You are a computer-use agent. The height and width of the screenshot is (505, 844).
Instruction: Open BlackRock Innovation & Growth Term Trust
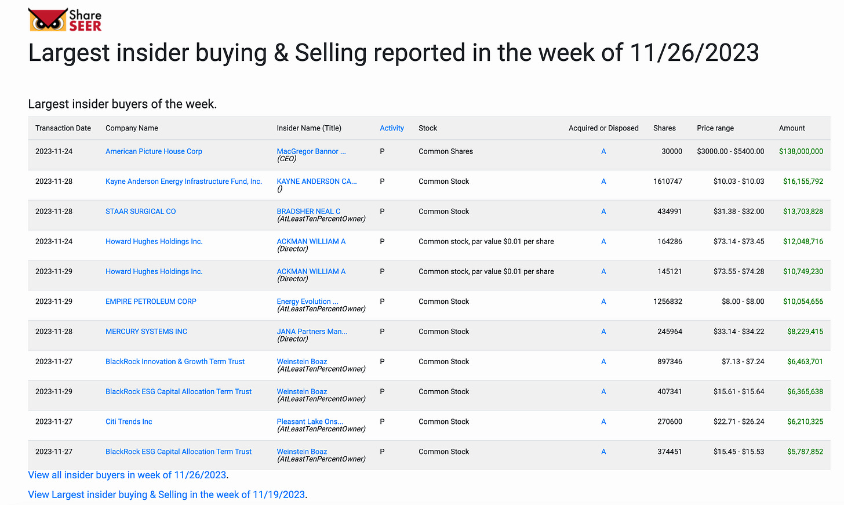coord(175,362)
